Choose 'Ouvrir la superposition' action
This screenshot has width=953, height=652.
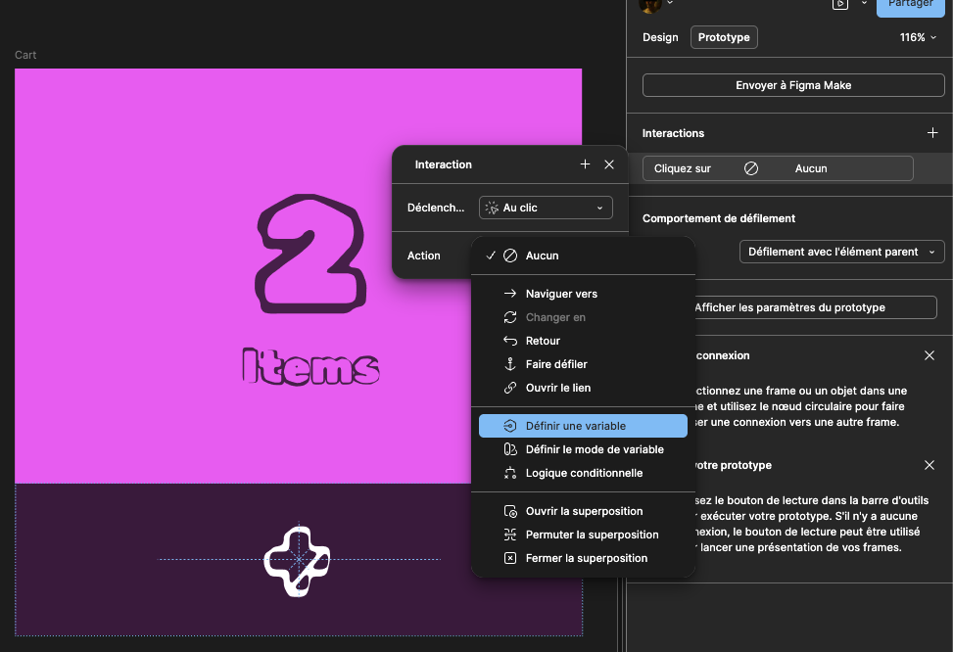pos(584,511)
